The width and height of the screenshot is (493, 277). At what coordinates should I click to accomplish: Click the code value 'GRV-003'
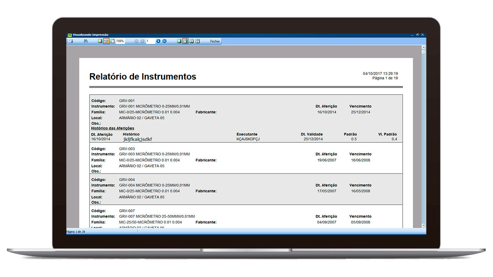[127, 149]
